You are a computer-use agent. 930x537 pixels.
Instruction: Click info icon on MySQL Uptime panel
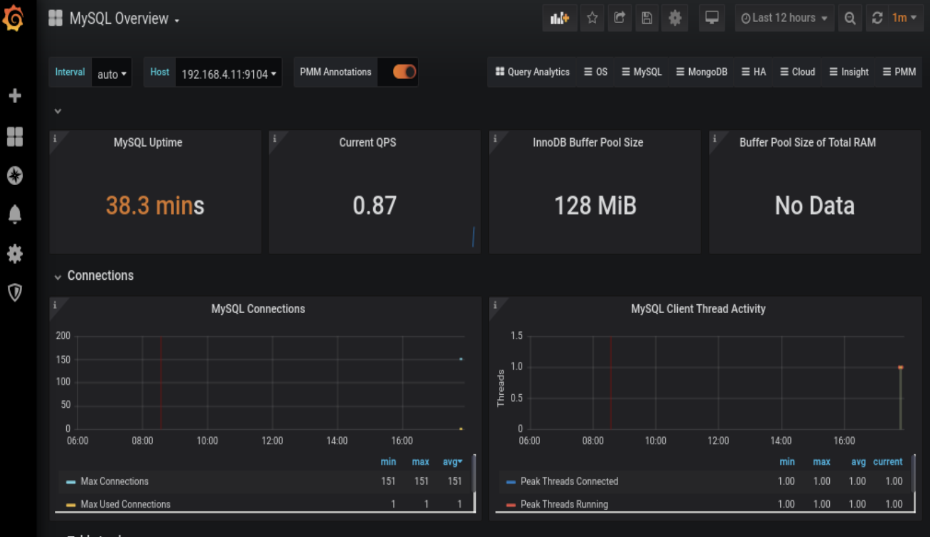55,138
